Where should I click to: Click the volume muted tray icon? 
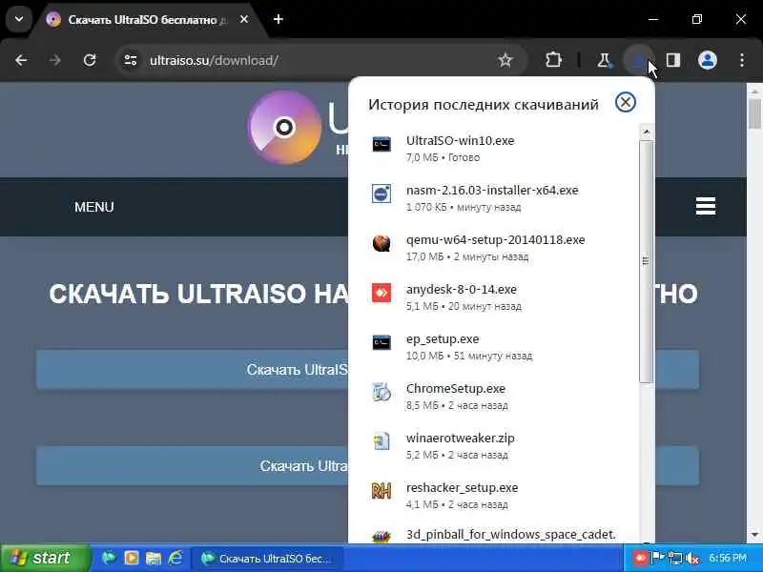(x=693, y=559)
